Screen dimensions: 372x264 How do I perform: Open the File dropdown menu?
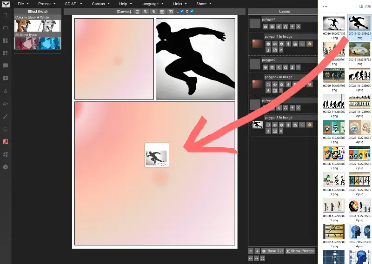click(x=22, y=4)
